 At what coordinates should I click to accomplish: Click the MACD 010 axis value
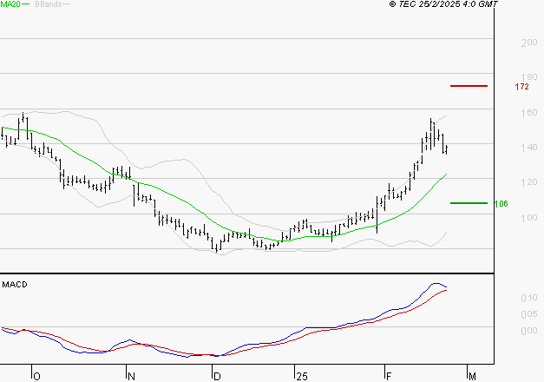click(x=529, y=298)
